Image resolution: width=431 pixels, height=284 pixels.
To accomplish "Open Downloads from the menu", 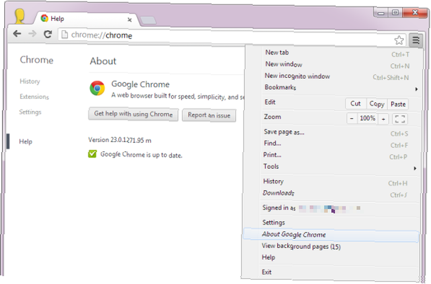I will click(339, 193).
